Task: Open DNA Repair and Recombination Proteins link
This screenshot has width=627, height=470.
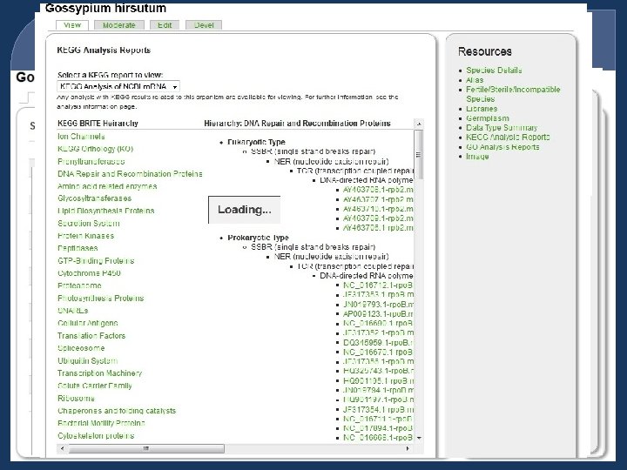Action: [x=130, y=174]
